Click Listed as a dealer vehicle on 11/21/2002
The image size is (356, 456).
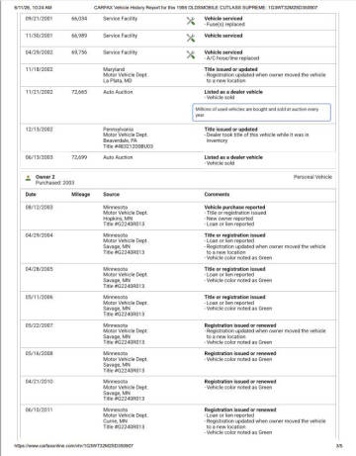coord(233,92)
